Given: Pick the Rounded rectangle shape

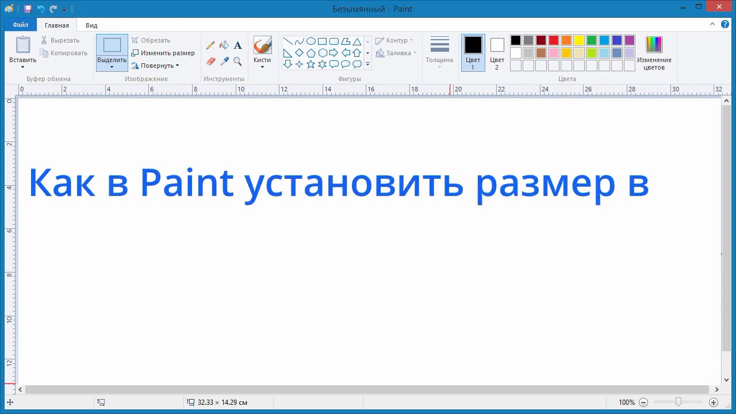Looking at the screenshot, I should click(x=333, y=41).
